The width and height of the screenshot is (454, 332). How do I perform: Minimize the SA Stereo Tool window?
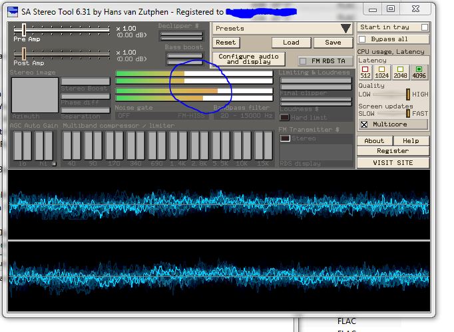(x=373, y=9)
